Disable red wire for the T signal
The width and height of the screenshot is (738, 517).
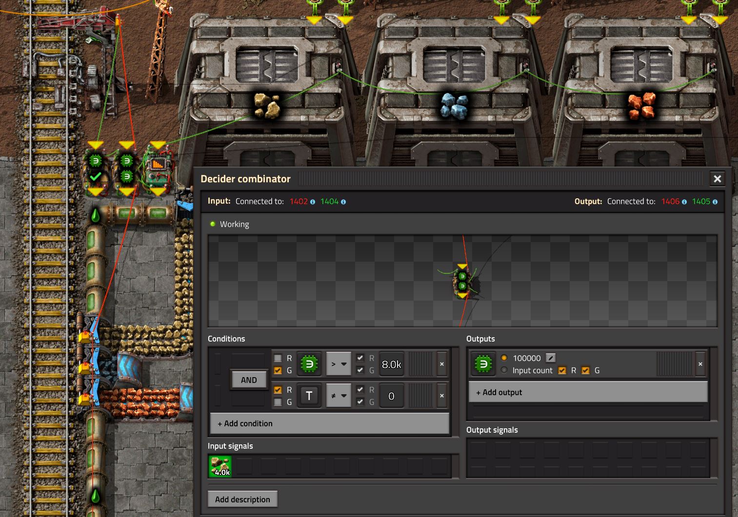pos(278,390)
